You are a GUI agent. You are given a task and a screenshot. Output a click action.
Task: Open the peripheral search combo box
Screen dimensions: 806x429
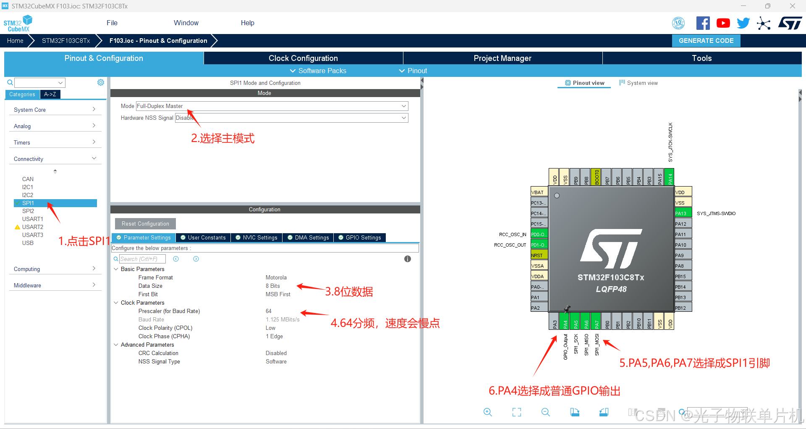(40, 83)
